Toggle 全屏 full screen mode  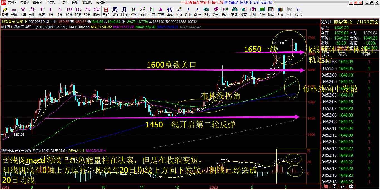262,11
